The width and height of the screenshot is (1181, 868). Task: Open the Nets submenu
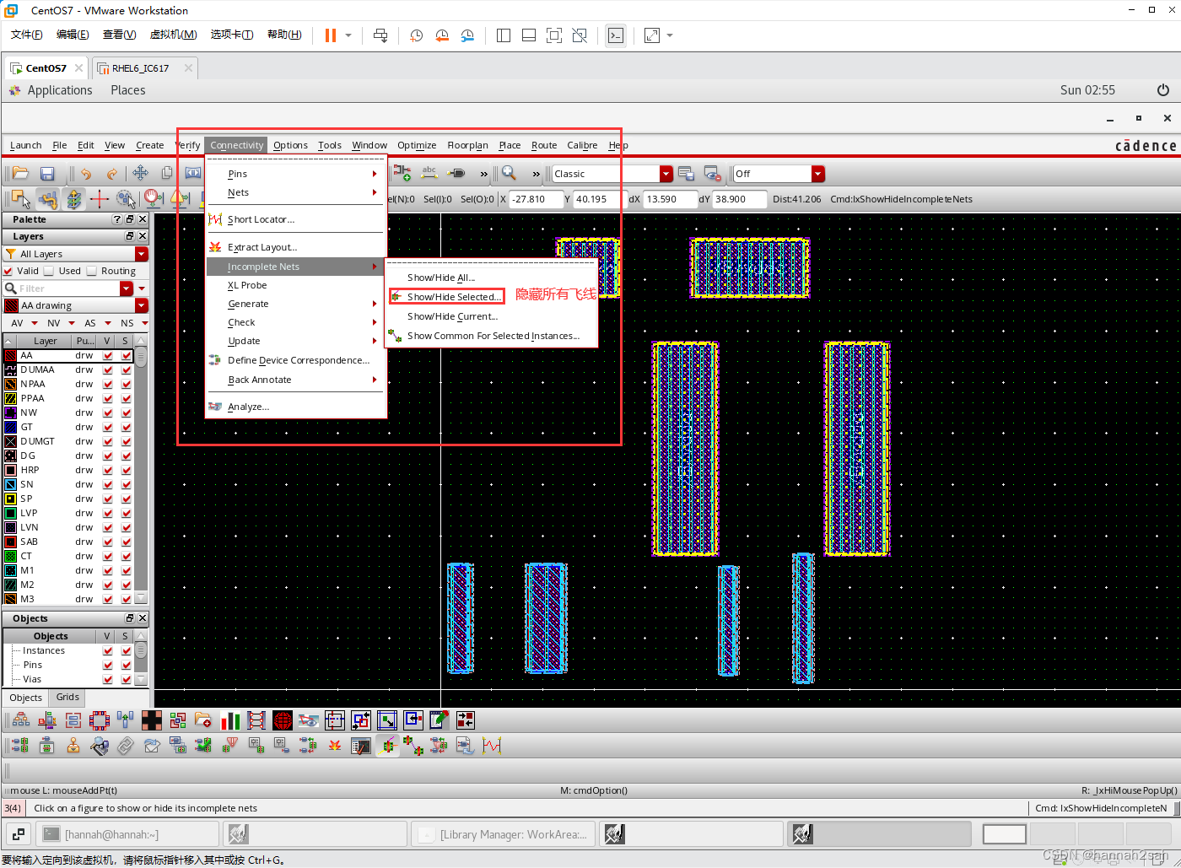[295, 192]
